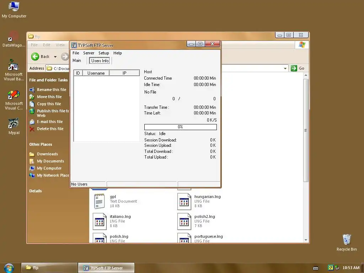Click Move this file link
364x273 pixels.
tap(49, 97)
